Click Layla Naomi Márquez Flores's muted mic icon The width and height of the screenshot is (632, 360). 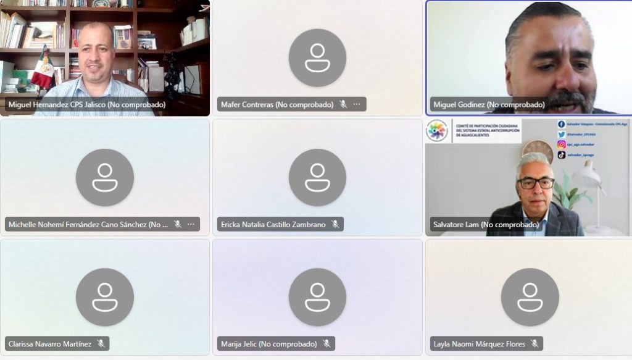534,343
